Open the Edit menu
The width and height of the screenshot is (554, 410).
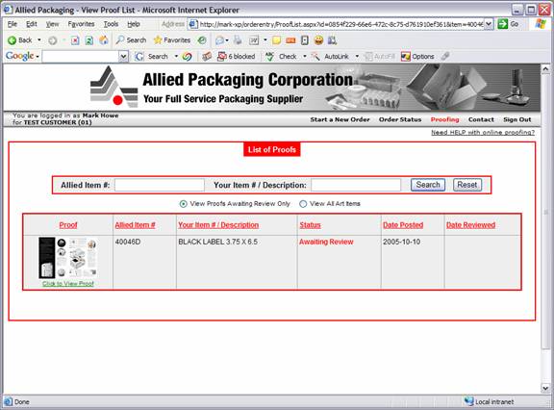coord(32,24)
